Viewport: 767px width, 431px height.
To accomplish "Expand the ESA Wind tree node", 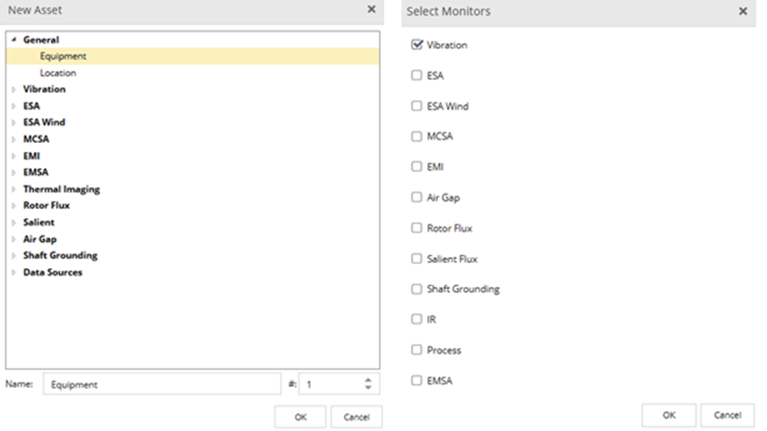I will (x=14, y=122).
